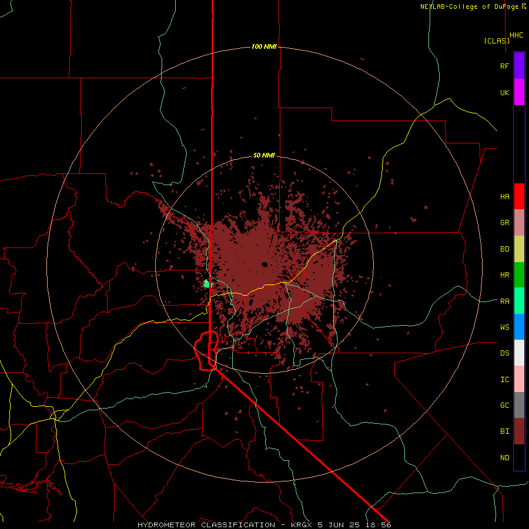Click the yellow BD color swatch
529x529 pixels.
coord(519,249)
